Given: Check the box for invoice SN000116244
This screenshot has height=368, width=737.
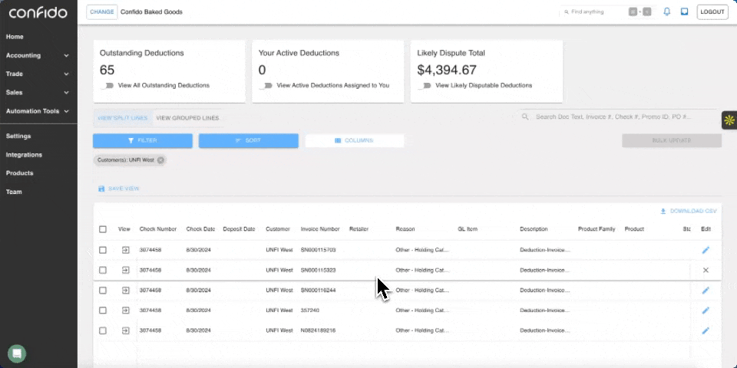Looking at the screenshot, I should [x=103, y=291].
